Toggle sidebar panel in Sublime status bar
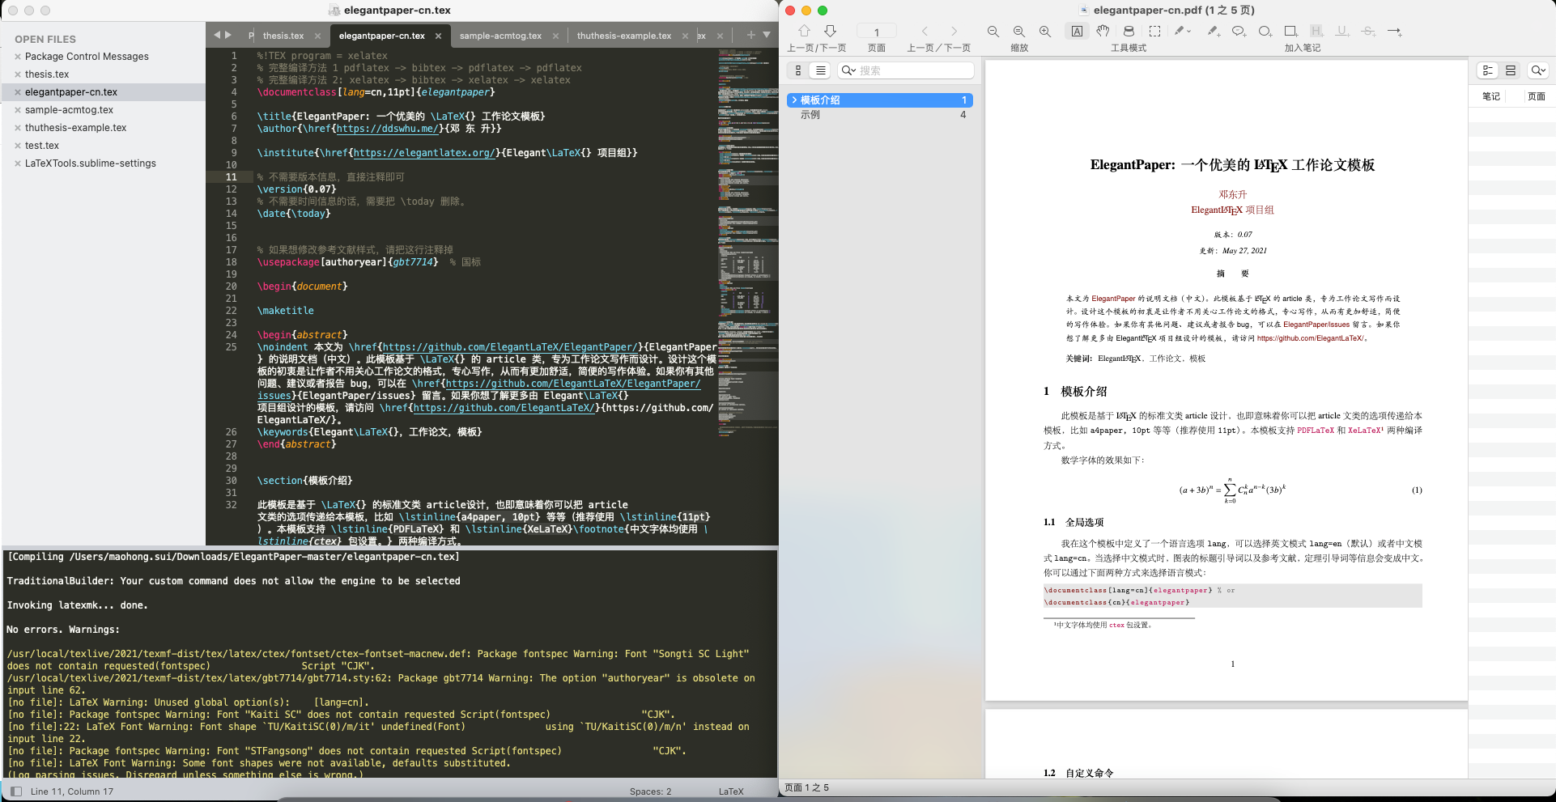 click(x=16, y=791)
